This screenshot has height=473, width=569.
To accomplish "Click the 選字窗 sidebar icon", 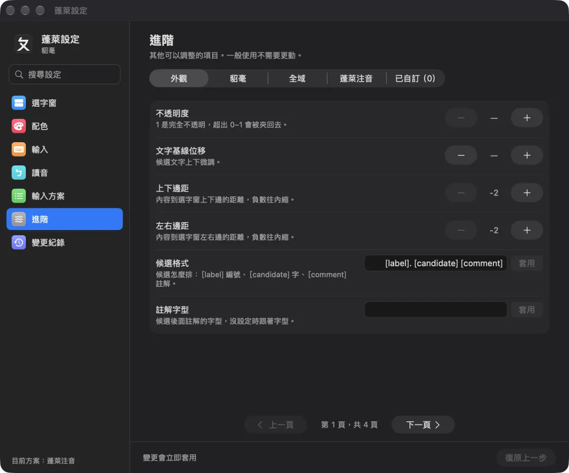I will click(19, 103).
